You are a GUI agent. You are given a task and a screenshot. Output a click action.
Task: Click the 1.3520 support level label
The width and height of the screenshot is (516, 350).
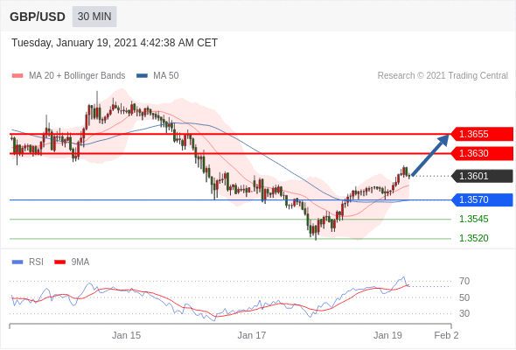coord(473,238)
